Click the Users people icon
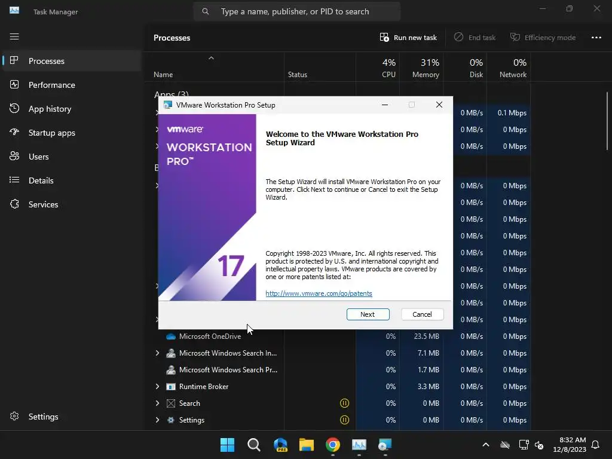The image size is (612, 459). pos(14,156)
